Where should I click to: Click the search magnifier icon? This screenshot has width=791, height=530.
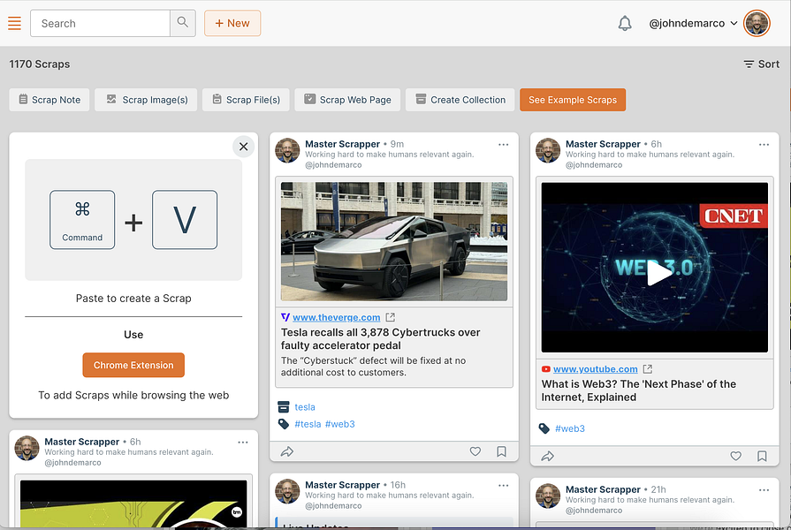pos(183,23)
